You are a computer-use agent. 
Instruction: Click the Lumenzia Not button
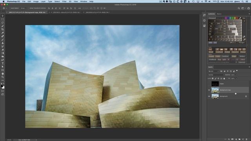244,18
